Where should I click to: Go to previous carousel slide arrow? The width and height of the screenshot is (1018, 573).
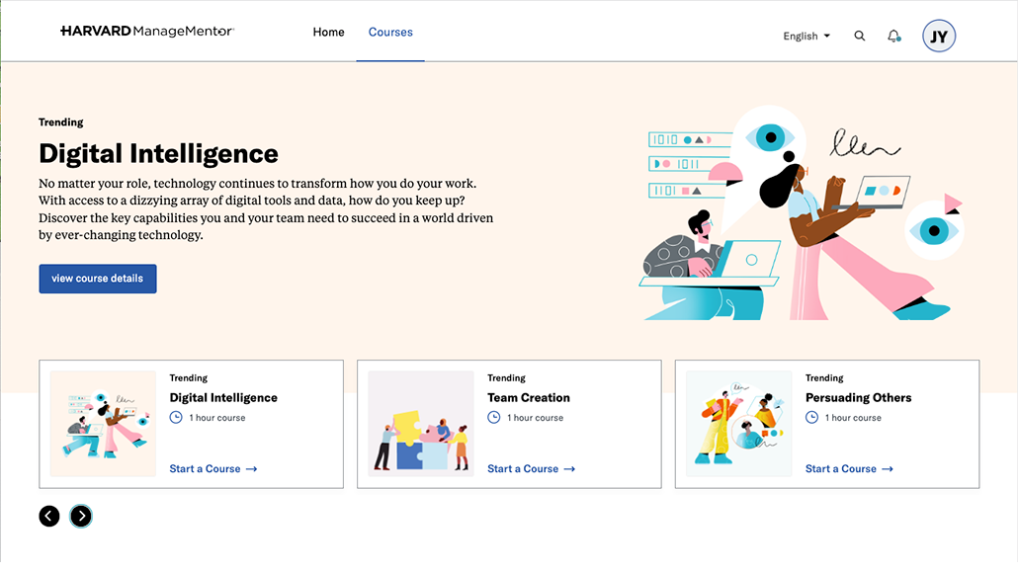49,517
